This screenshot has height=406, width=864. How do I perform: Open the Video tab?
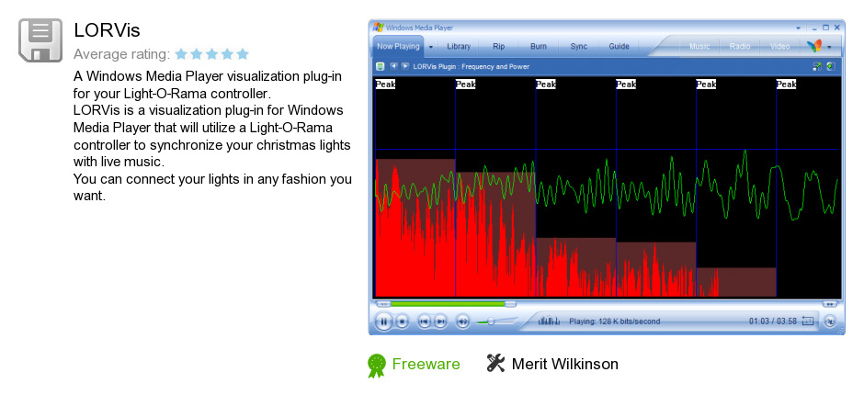point(779,46)
